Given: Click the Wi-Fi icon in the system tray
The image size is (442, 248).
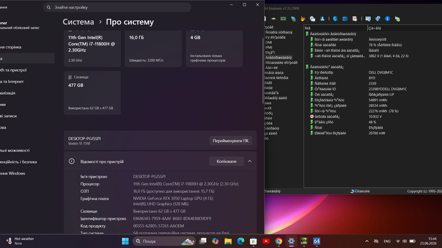Looking at the screenshot, I should pos(398,241).
